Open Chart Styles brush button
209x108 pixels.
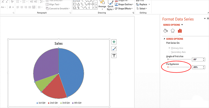coord(114,49)
